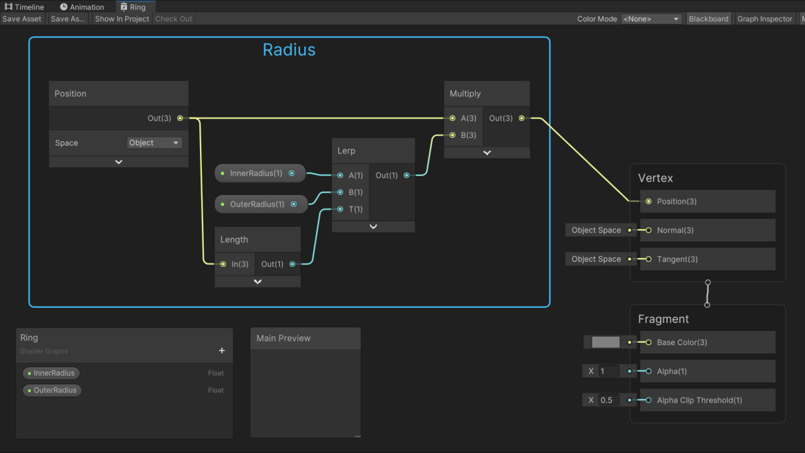Click the Vertex Position(3) input port
The image size is (805, 453).
[649, 201]
